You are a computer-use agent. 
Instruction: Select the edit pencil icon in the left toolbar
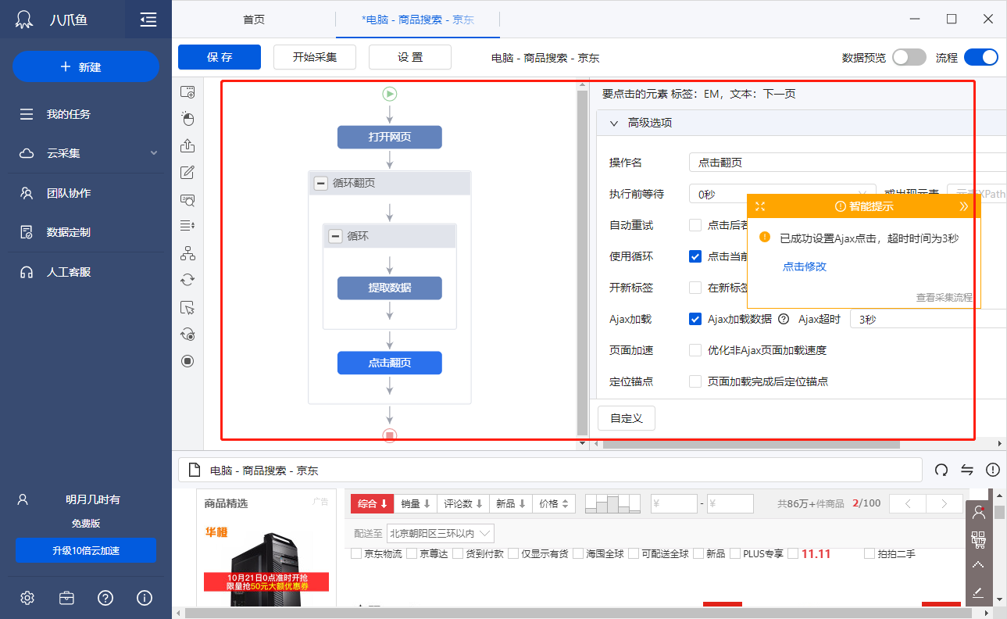pos(187,172)
